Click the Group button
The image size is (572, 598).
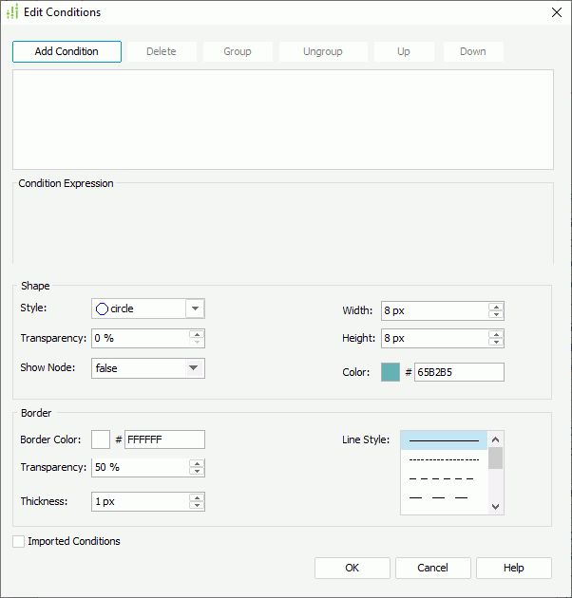coord(238,51)
